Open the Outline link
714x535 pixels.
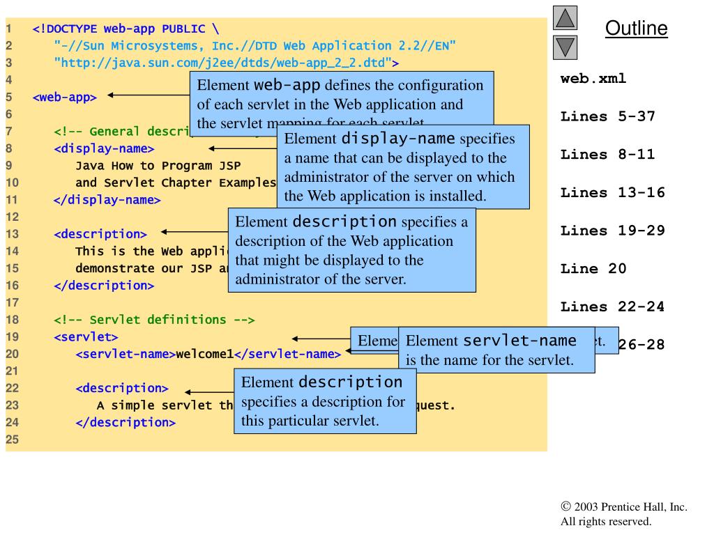636,28
